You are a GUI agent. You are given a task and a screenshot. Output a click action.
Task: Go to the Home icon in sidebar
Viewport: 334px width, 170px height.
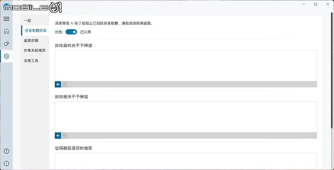6,31
